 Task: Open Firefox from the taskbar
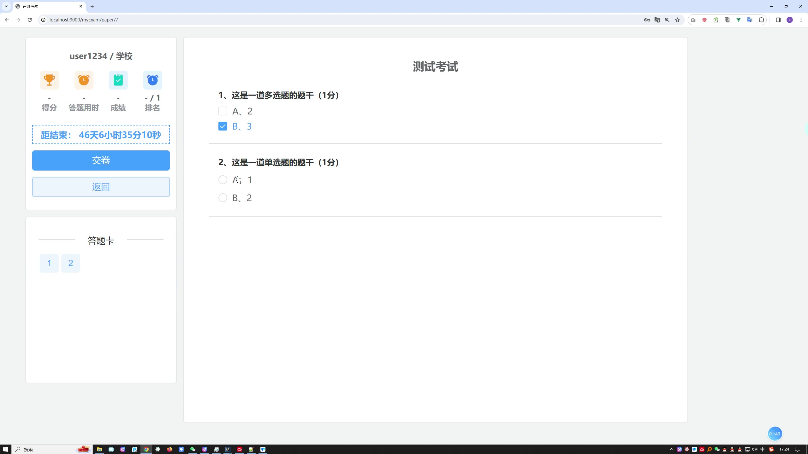(x=169, y=449)
